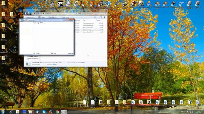Open the Windows Start menu
Screen dimensions: 204x114
click(3, 112)
